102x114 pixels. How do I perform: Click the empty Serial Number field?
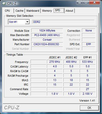coord(47,49)
